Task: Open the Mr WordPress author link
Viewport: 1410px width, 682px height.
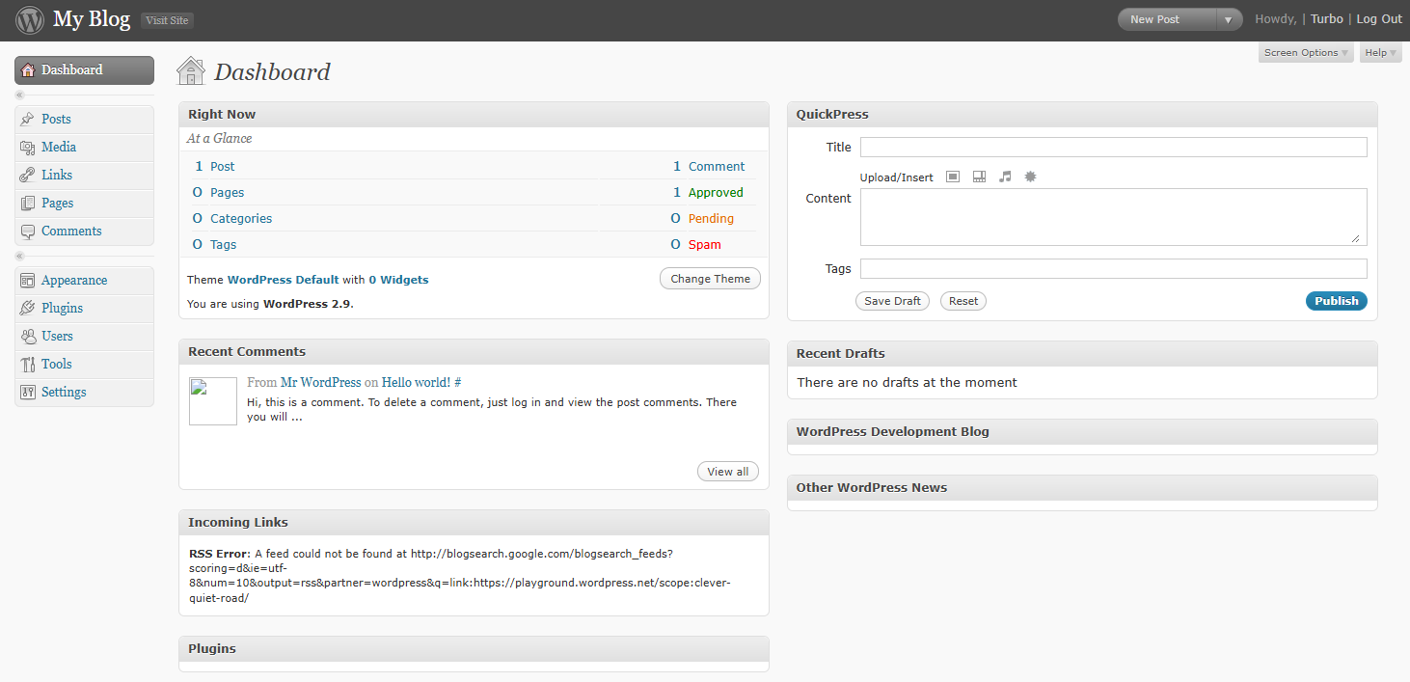Action: [x=320, y=383]
